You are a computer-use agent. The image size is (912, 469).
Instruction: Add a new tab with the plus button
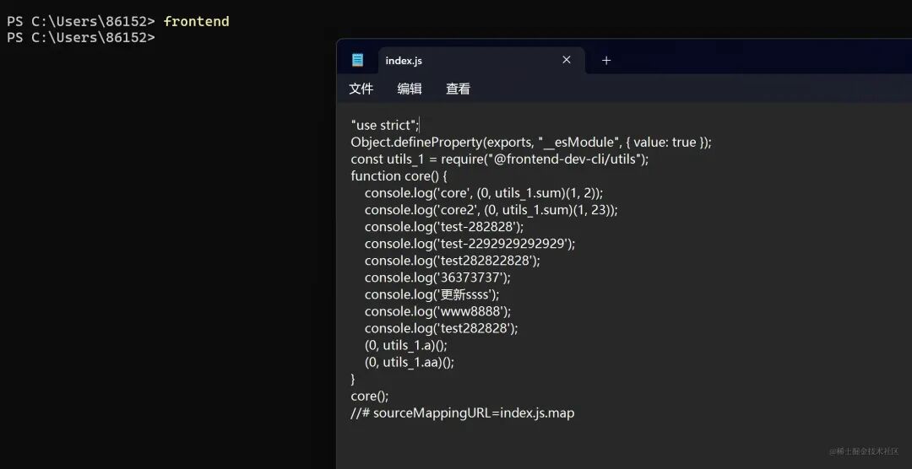606,61
